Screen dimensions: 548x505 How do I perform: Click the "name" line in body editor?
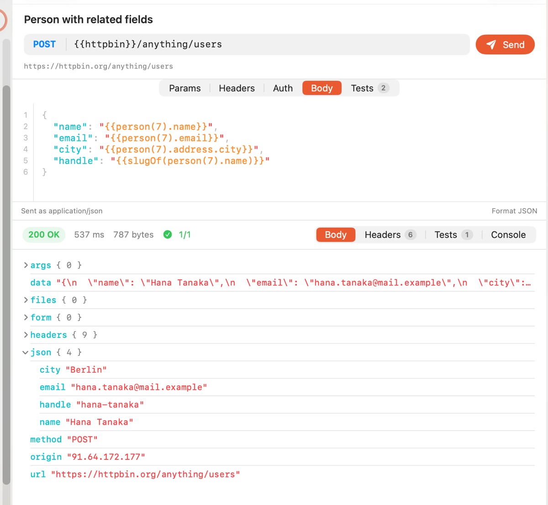(135, 126)
